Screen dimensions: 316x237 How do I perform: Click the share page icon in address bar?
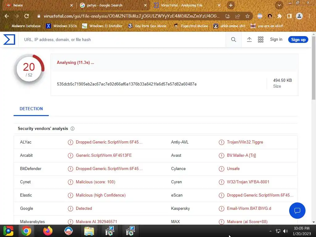tap(238, 16)
